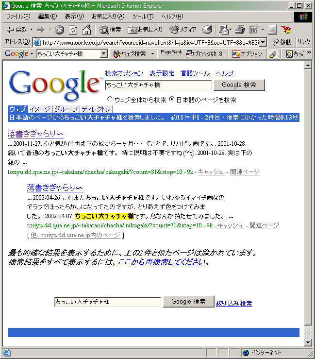Click the red Yahoo Messenger icon
The width and height of the screenshot is (315, 359).
pyautogui.click(x=286, y=30)
